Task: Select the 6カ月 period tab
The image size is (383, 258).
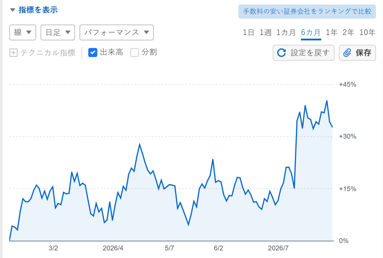Action: (x=311, y=32)
